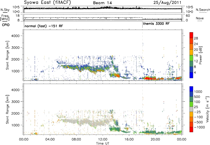Click the '08:00' time axis label
210x145 pixels.
point(76,140)
